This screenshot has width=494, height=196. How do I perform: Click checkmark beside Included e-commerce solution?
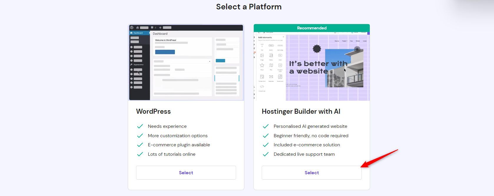(266, 145)
